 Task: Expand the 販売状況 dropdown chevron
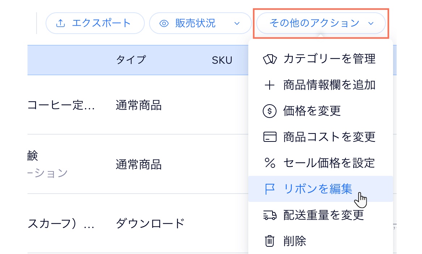click(237, 24)
